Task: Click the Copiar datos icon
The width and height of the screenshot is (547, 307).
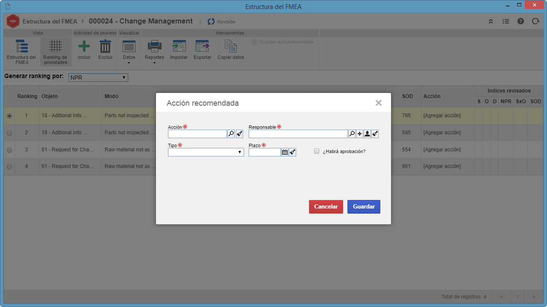Action: 231,46
